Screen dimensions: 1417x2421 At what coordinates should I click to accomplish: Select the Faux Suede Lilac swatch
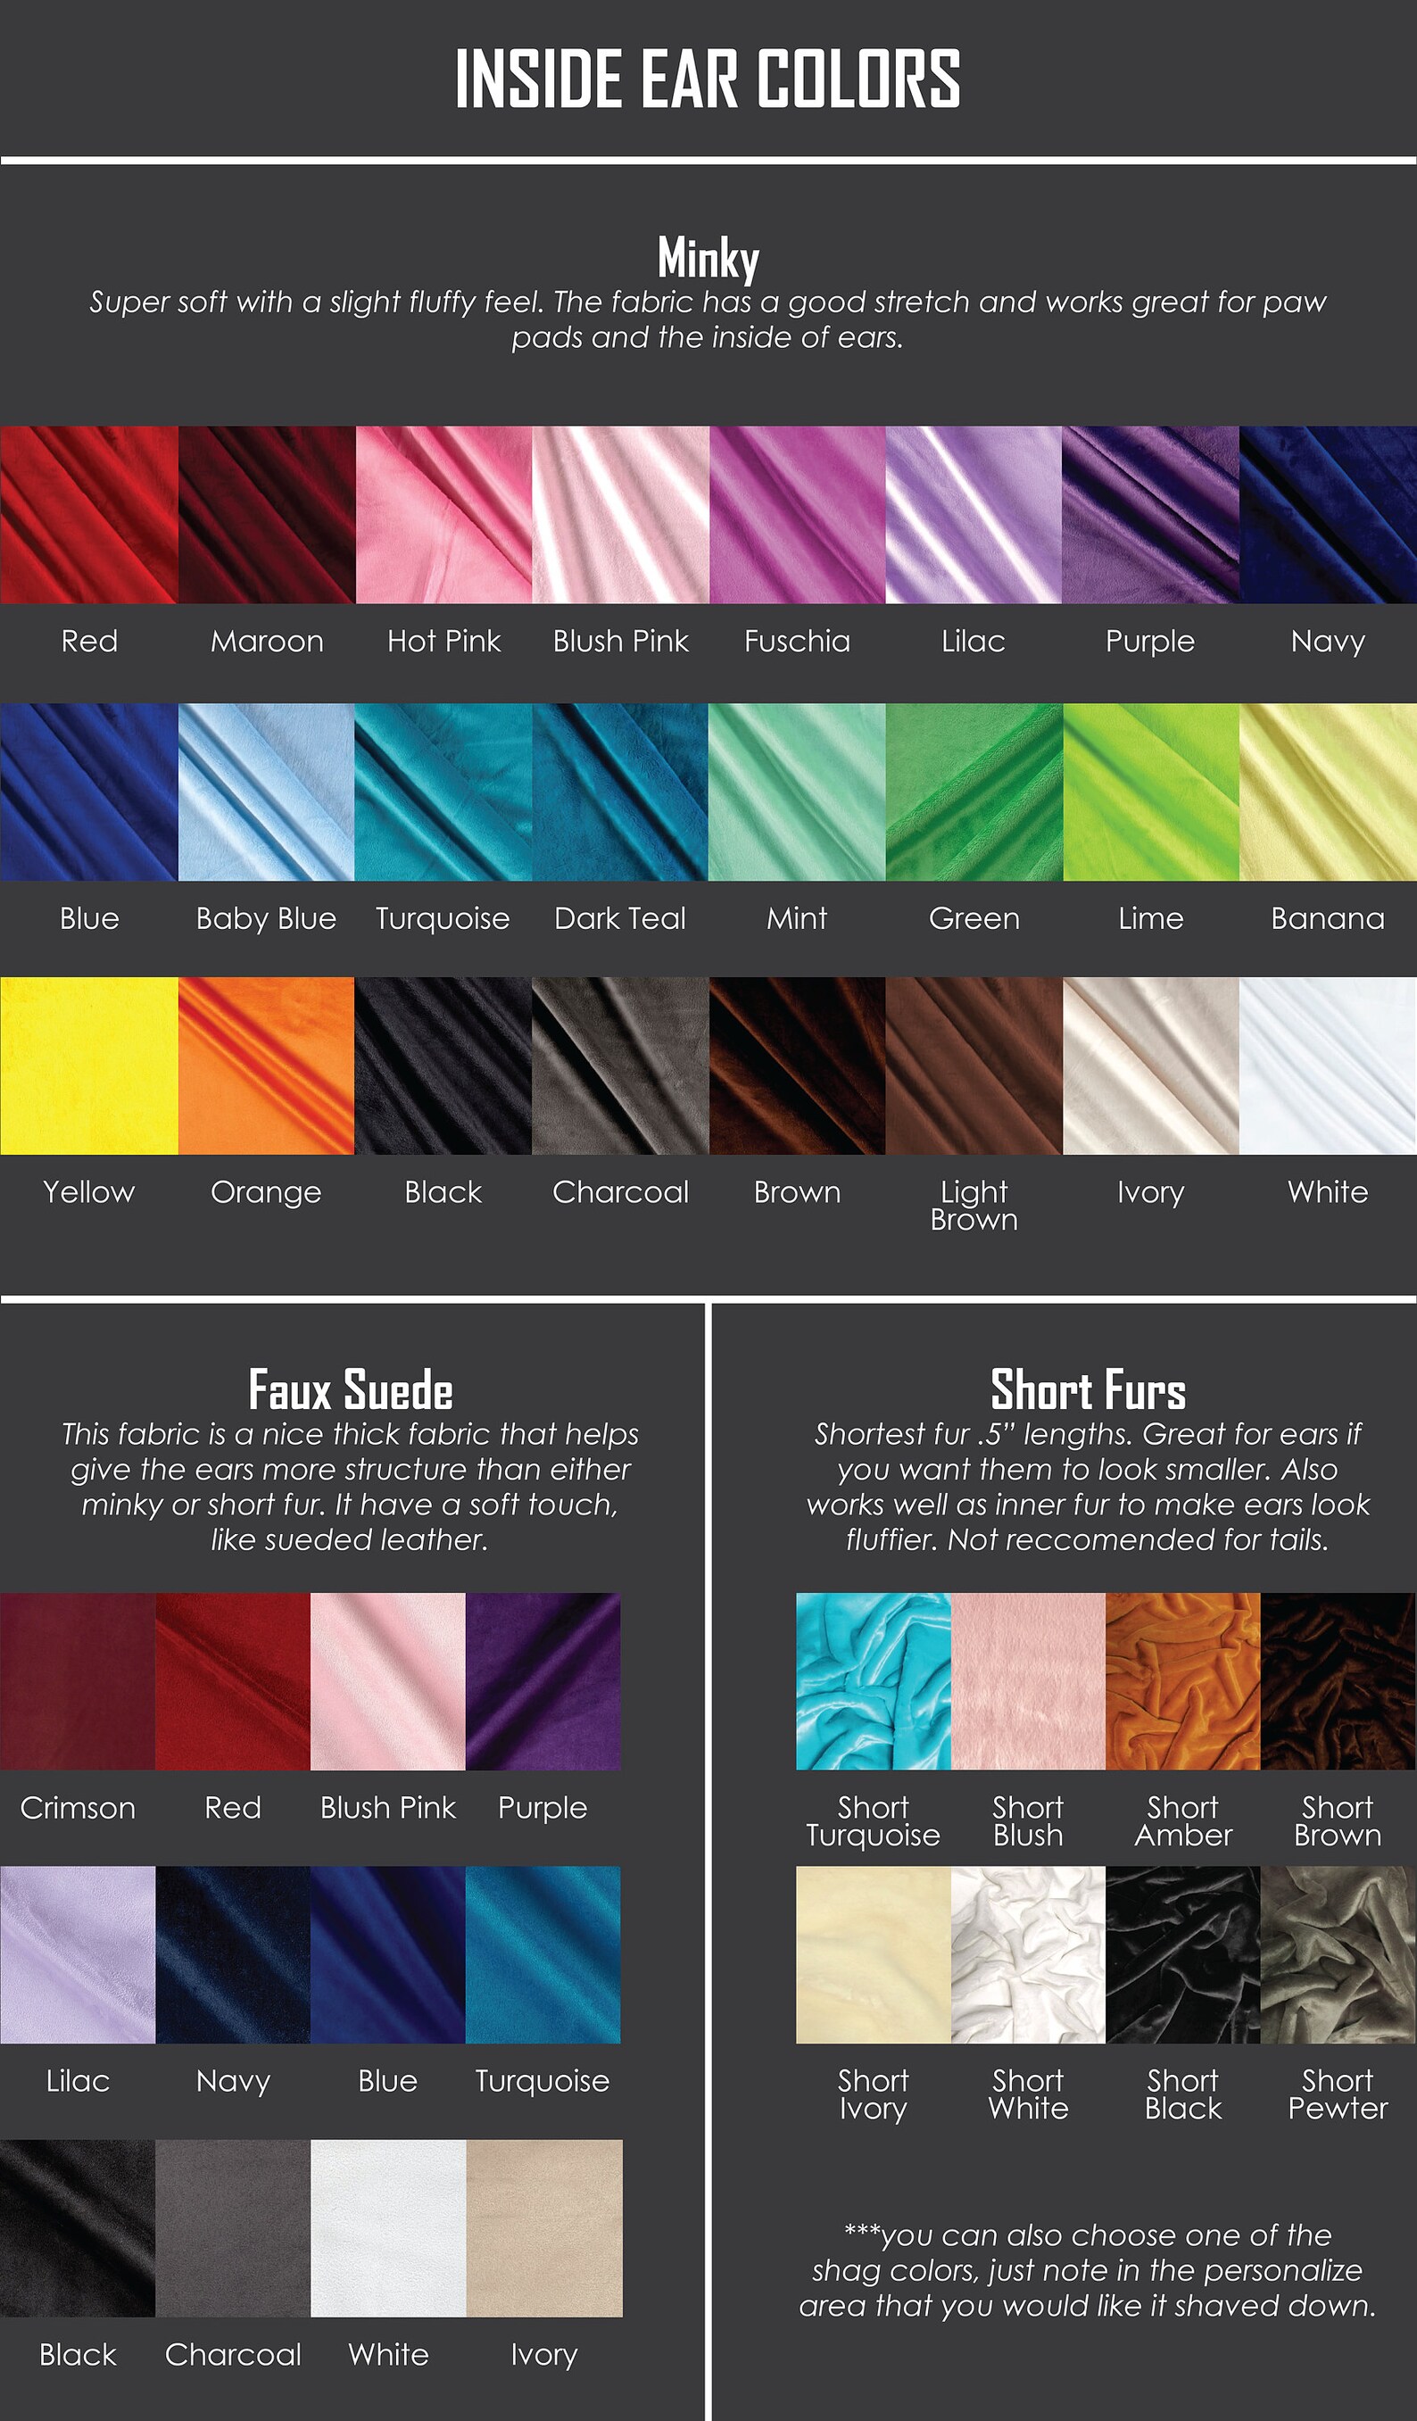tap(78, 1955)
